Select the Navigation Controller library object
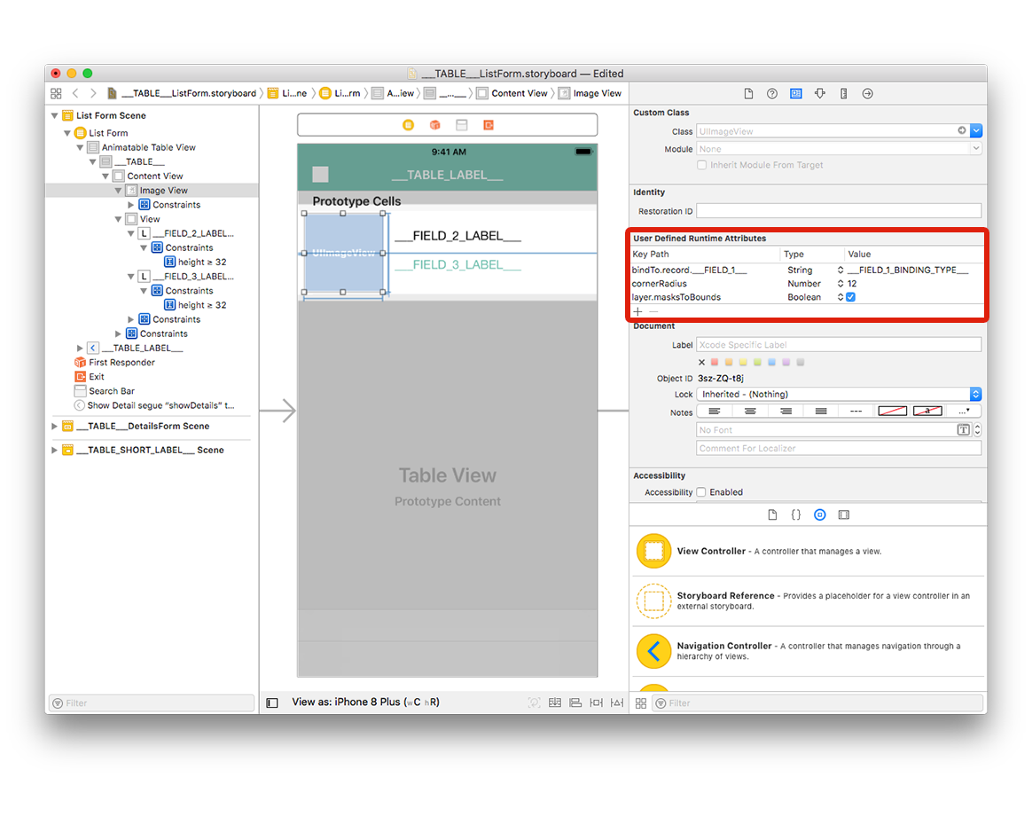The width and height of the screenshot is (1032, 816). point(807,651)
